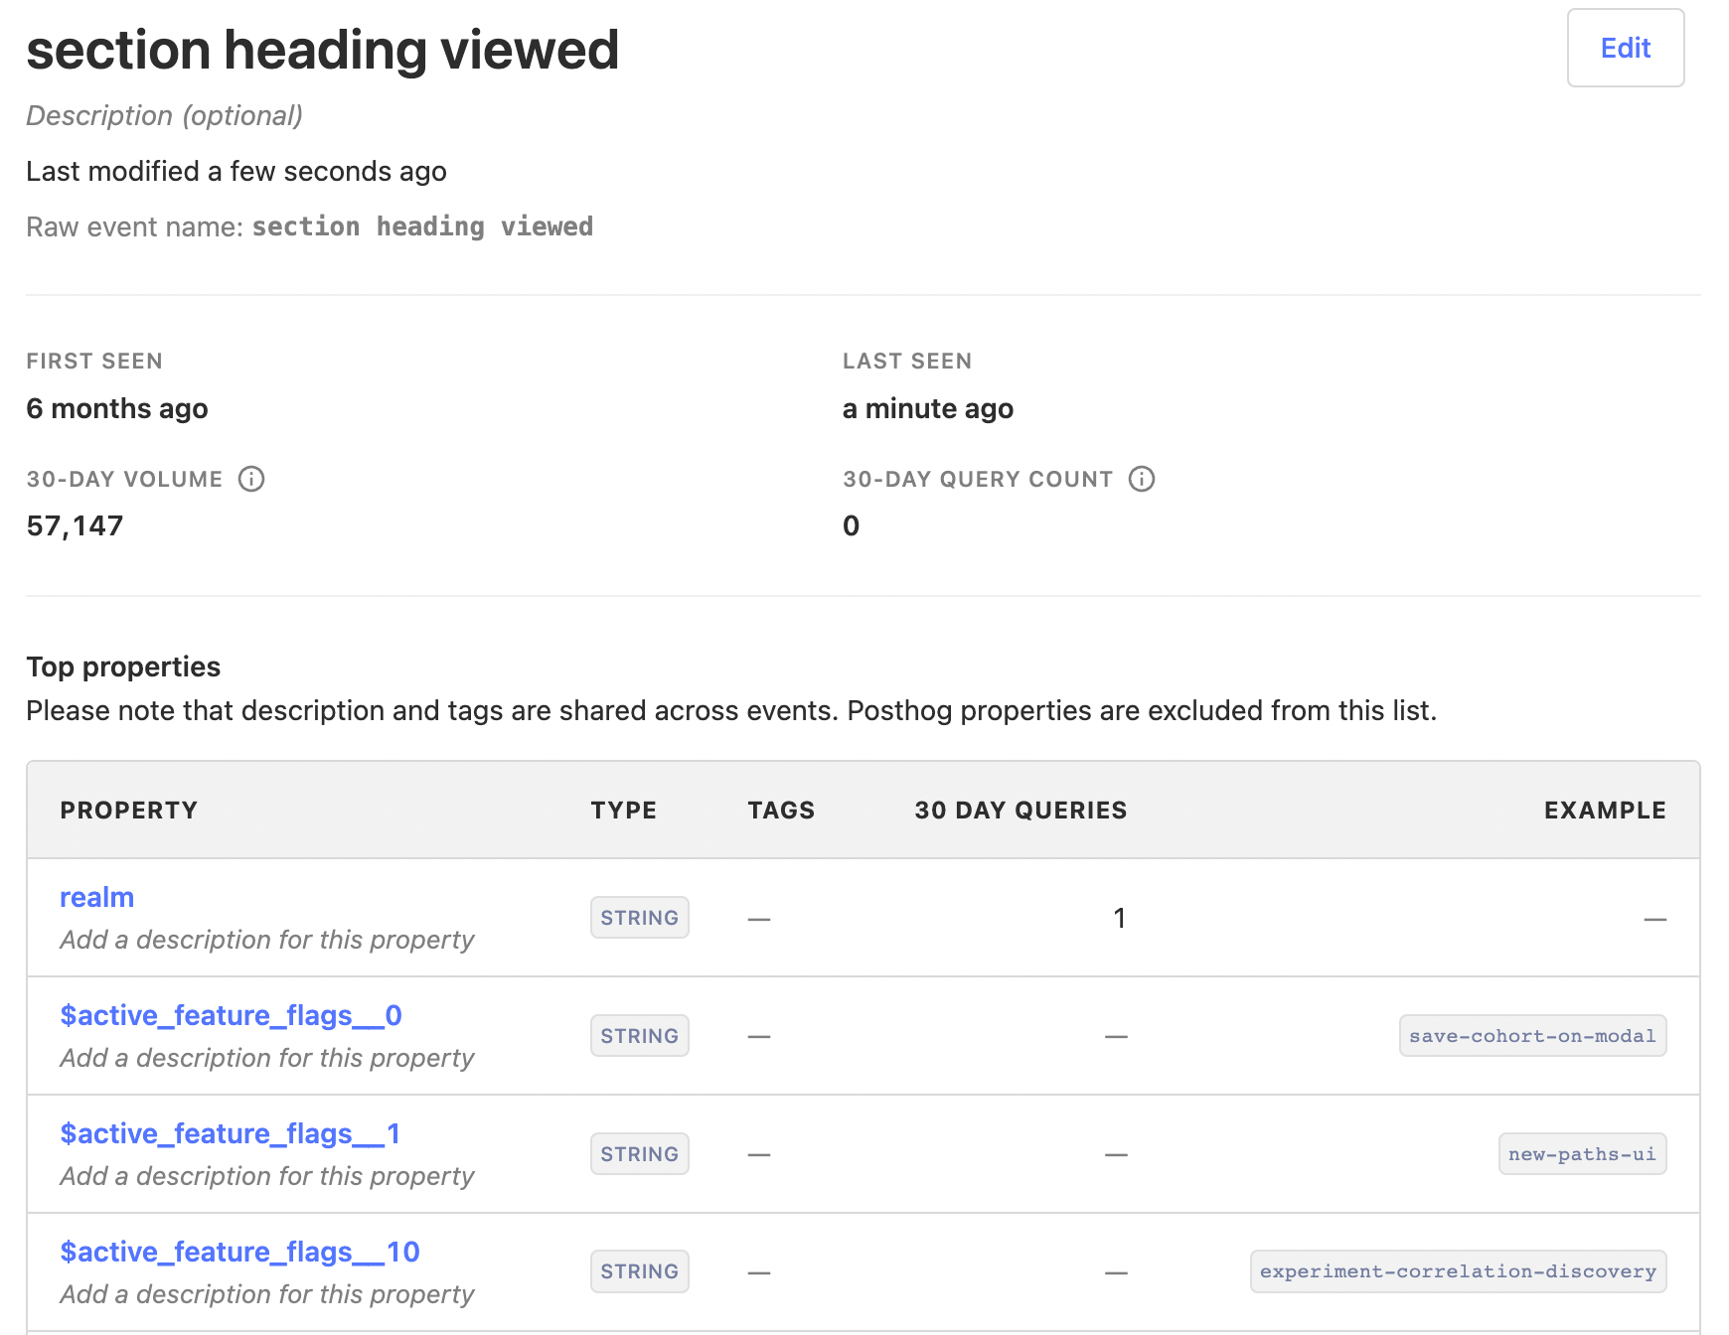
Task: Click the Type column header
Action: tap(623, 811)
